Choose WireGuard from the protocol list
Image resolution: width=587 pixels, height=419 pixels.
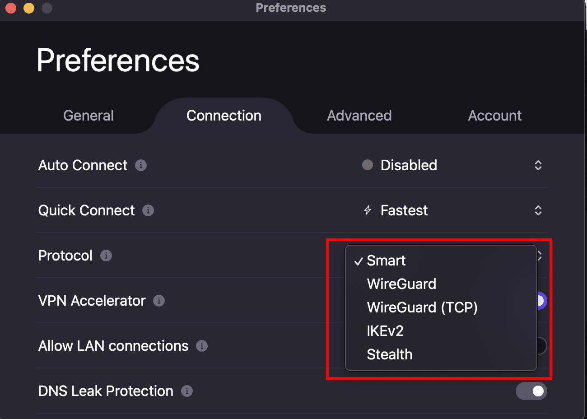[401, 284]
